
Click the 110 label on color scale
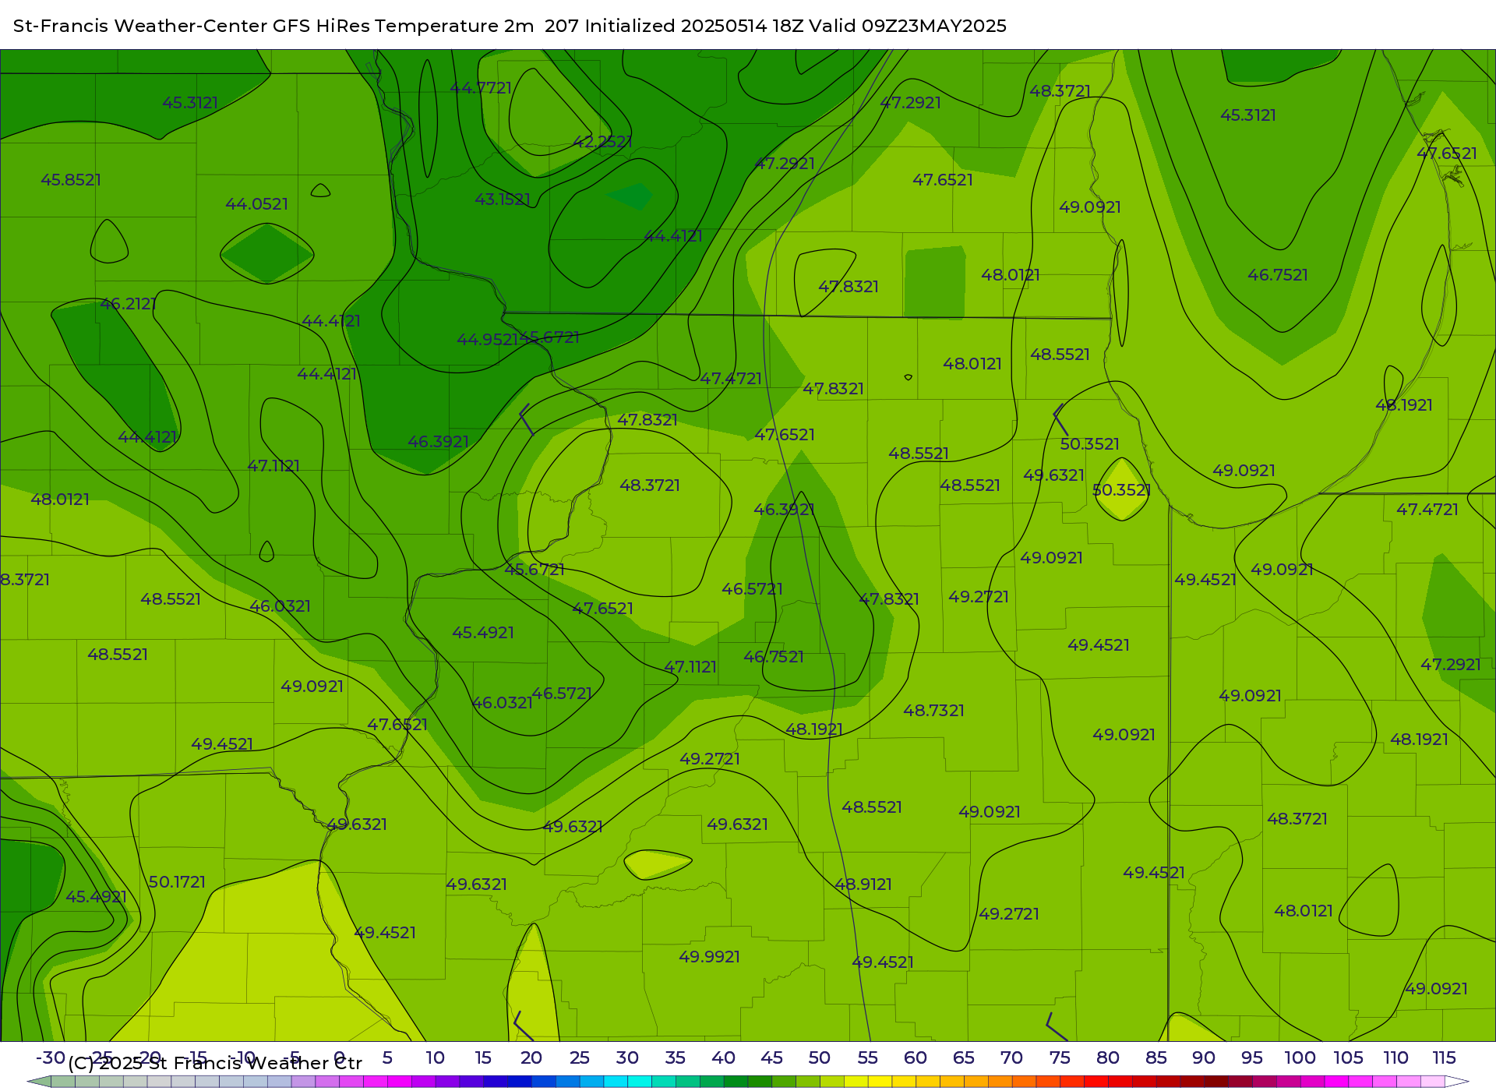coord(1395,1058)
